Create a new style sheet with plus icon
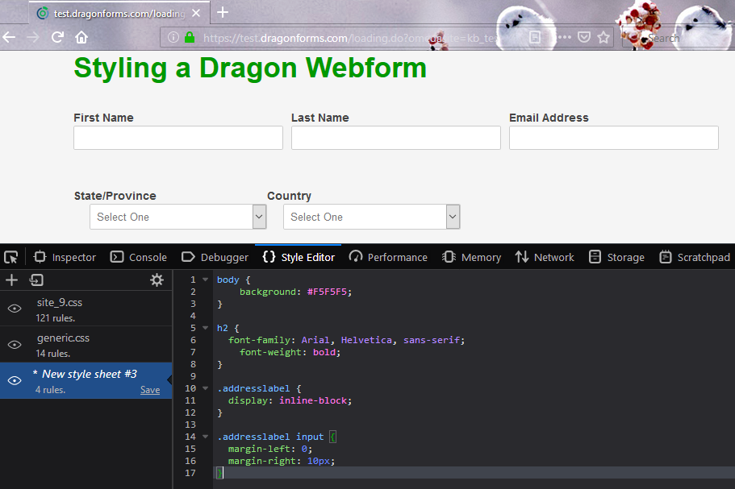Screen dimensions: 735x489 tap(11, 280)
